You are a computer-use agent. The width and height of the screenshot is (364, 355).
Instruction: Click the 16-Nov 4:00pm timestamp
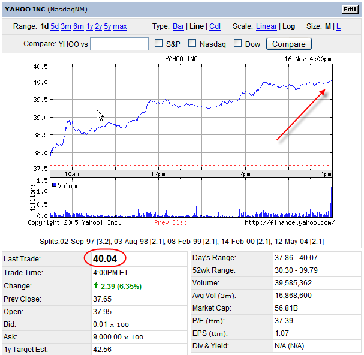[308, 59]
